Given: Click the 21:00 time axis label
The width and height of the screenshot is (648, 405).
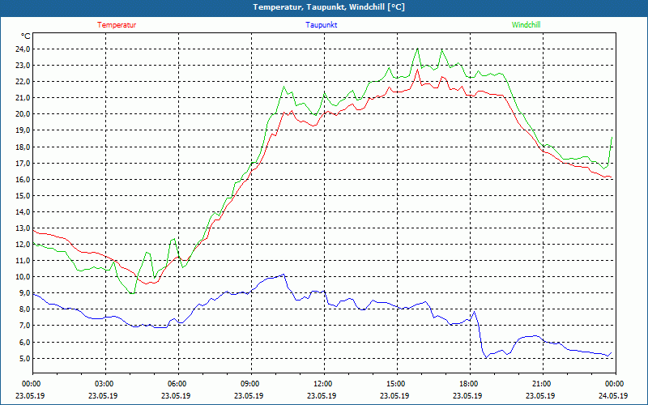Looking at the screenshot, I should 543,384.
